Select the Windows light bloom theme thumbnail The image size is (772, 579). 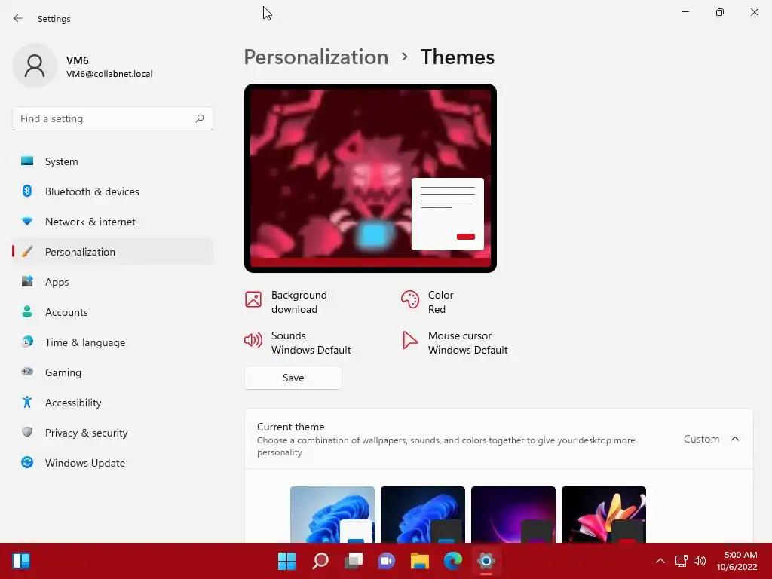[x=332, y=514]
